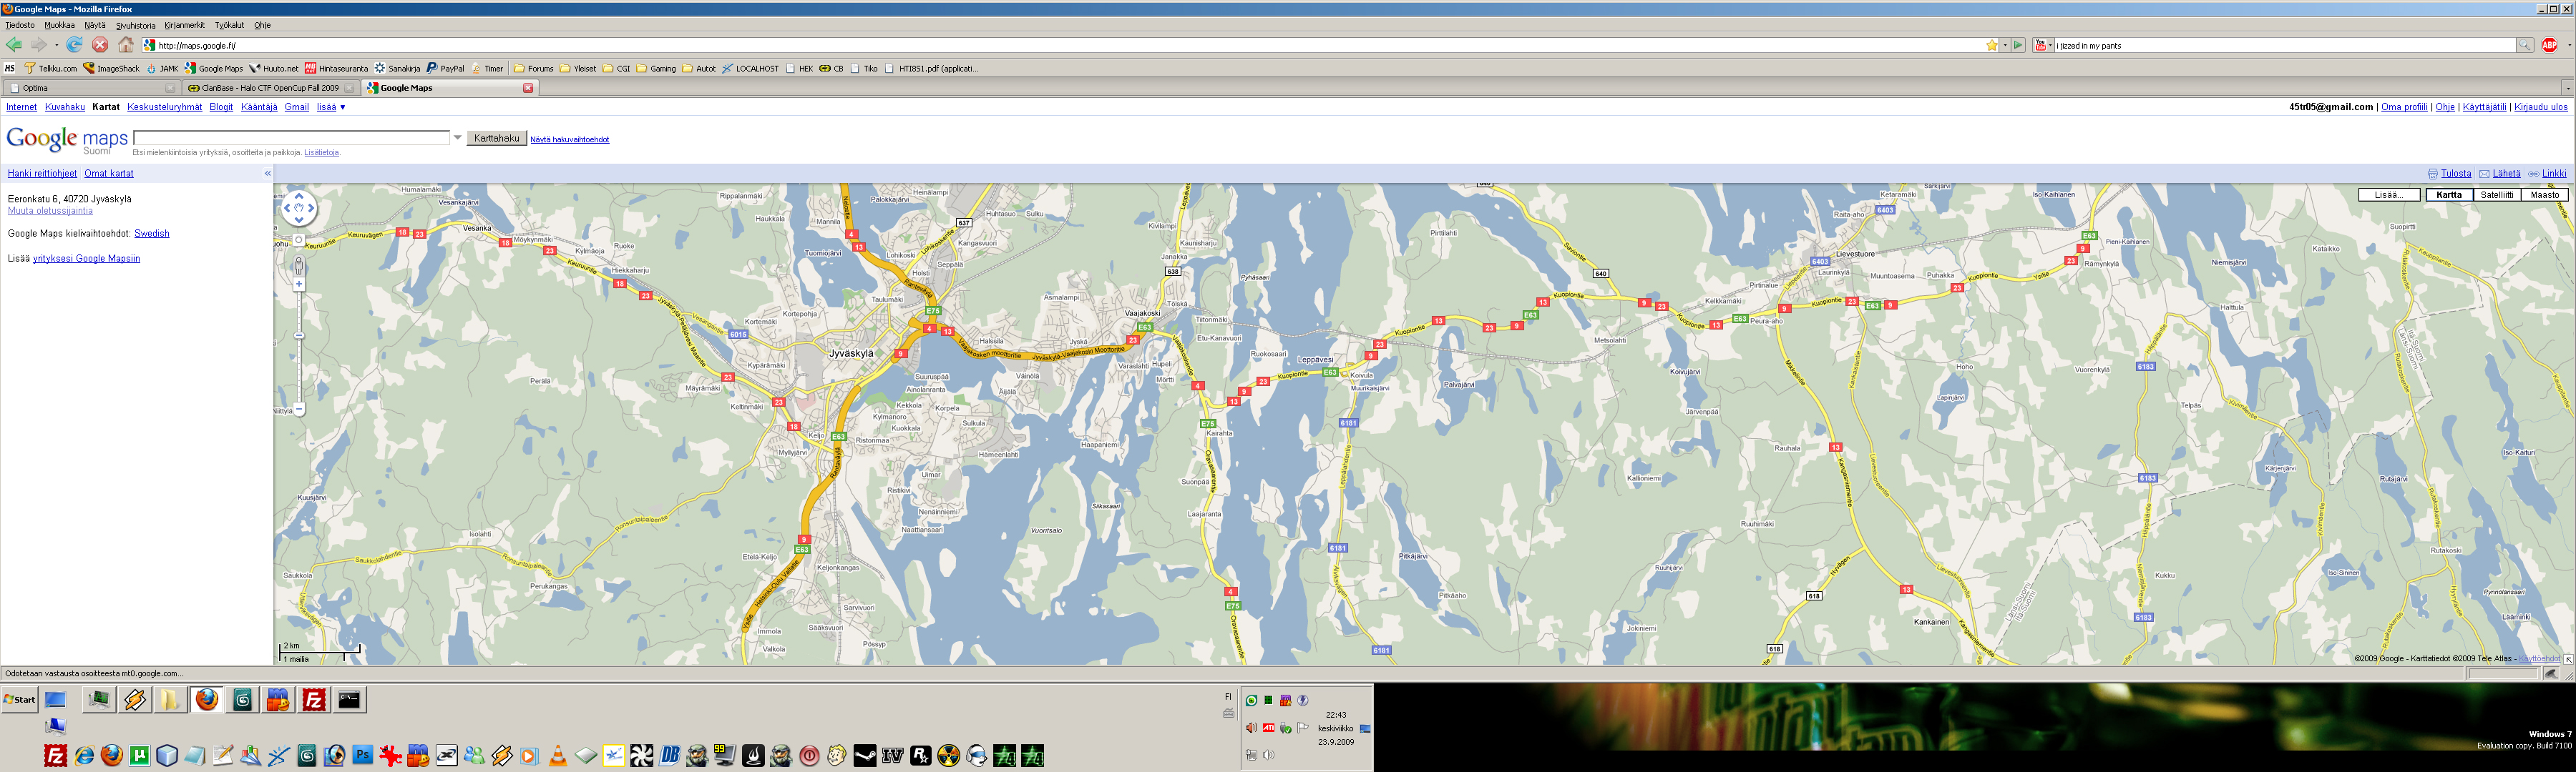The image size is (2576, 772).
Task: Zoom in with the plus button
Action: (299, 284)
